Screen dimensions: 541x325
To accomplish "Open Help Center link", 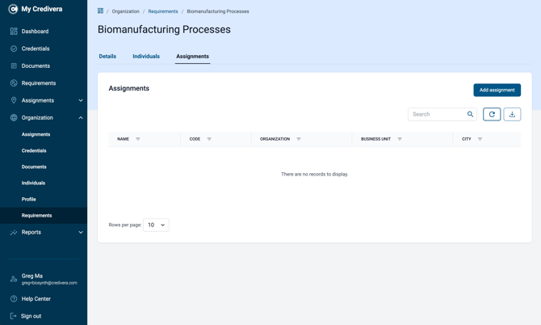I will pos(36,299).
